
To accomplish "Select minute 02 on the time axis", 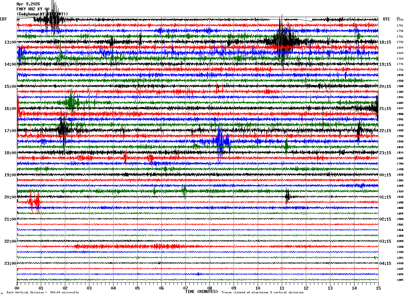I will click(x=65, y=288).
